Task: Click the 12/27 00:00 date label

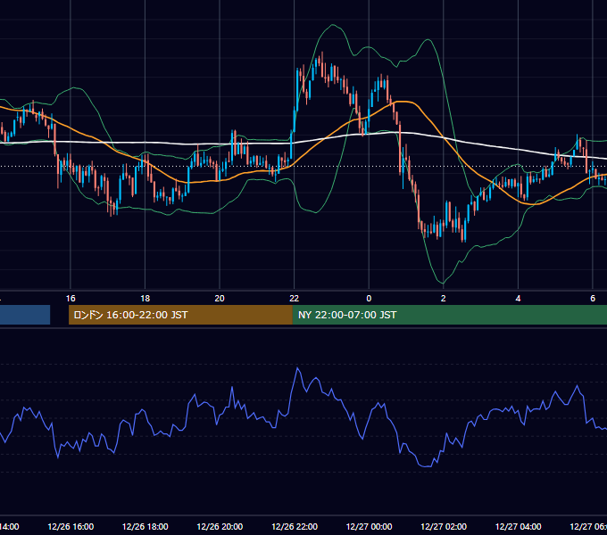Action: (369, 527)
